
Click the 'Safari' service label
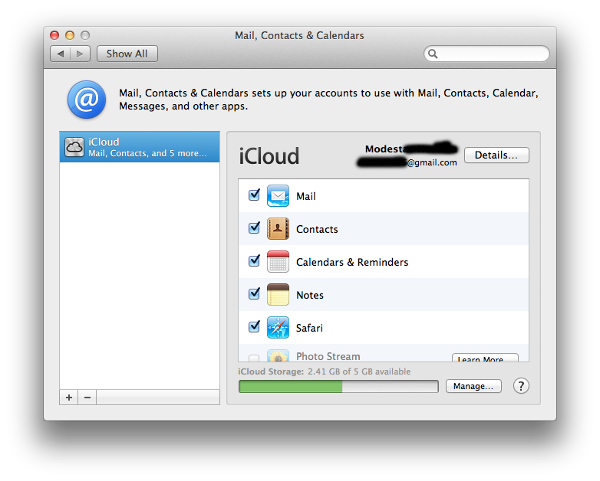(309, 328)
